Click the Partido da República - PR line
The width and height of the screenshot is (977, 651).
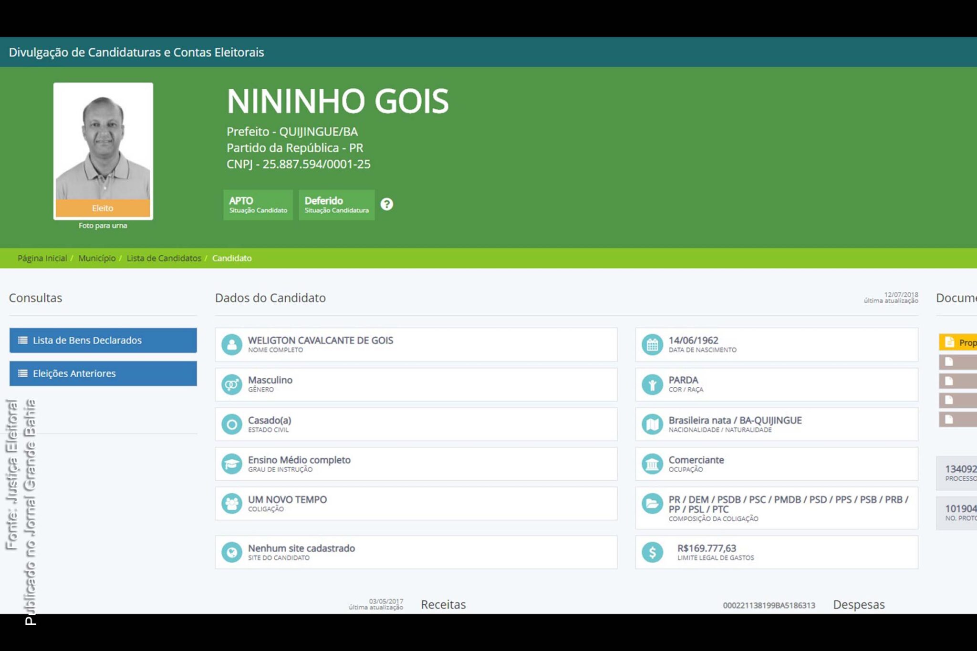[x=295, y=148]
